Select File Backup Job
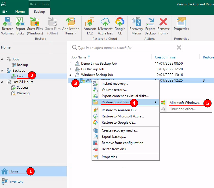 (92, 69)
